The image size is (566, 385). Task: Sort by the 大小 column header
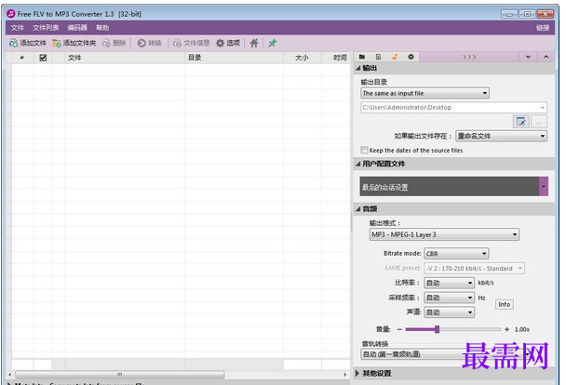[303, 58]
